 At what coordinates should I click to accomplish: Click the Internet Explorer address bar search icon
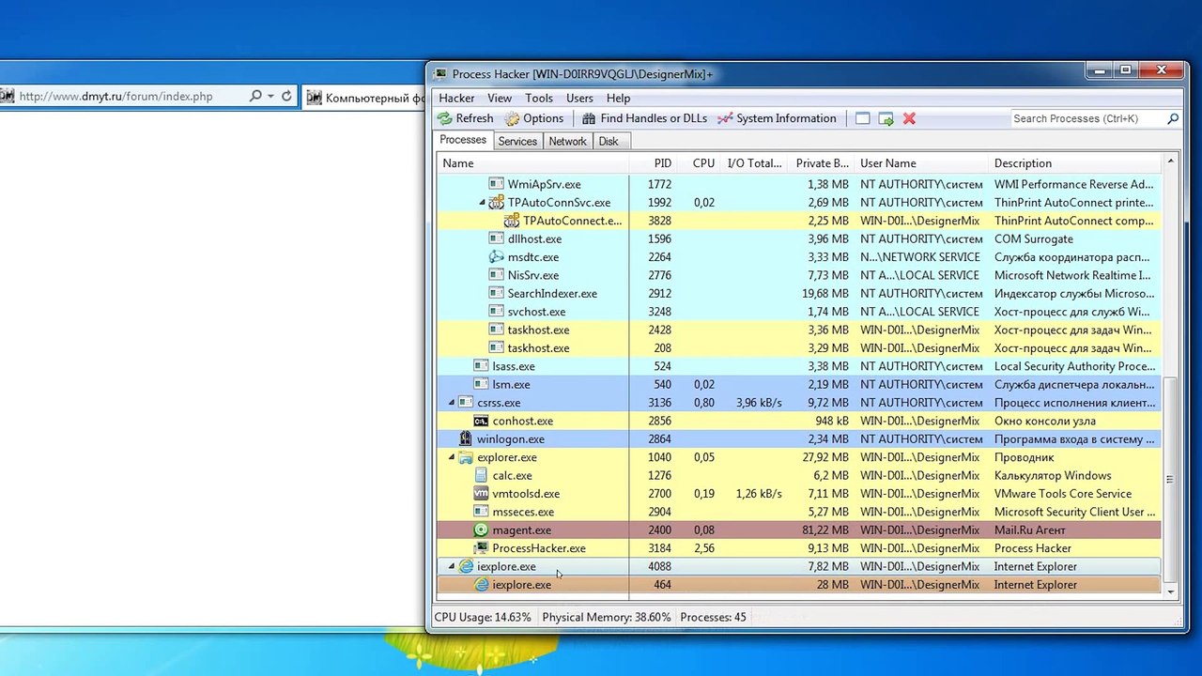255,97
